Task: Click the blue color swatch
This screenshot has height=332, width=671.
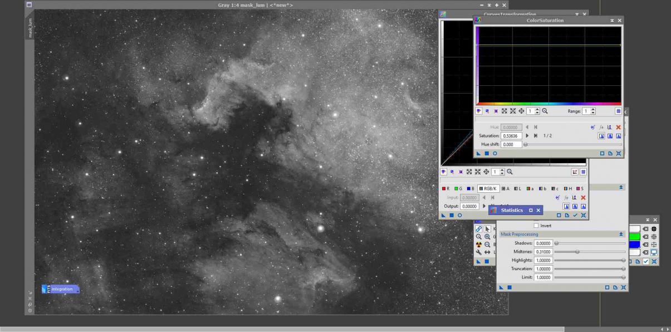Action: pos(634,245)
